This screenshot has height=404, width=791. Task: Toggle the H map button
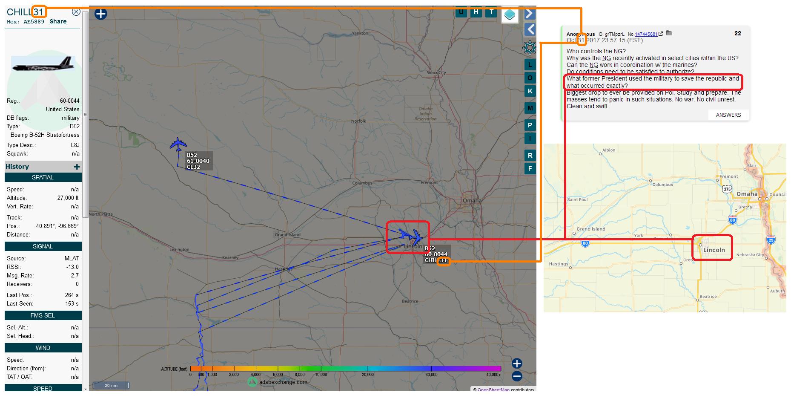(x=476, y=12)
